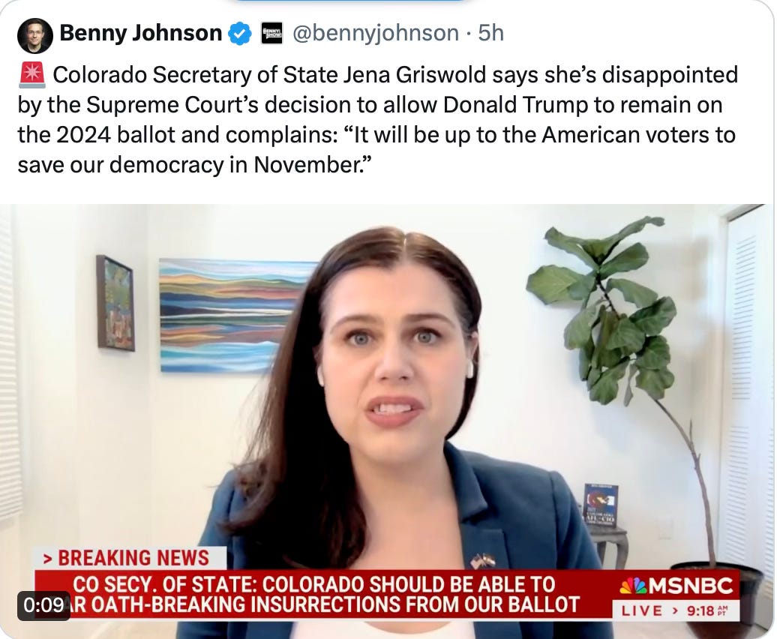Open the @bennyjohnson handle link
The height and width of the screenshot is (639, 777).
coord(376,34)
